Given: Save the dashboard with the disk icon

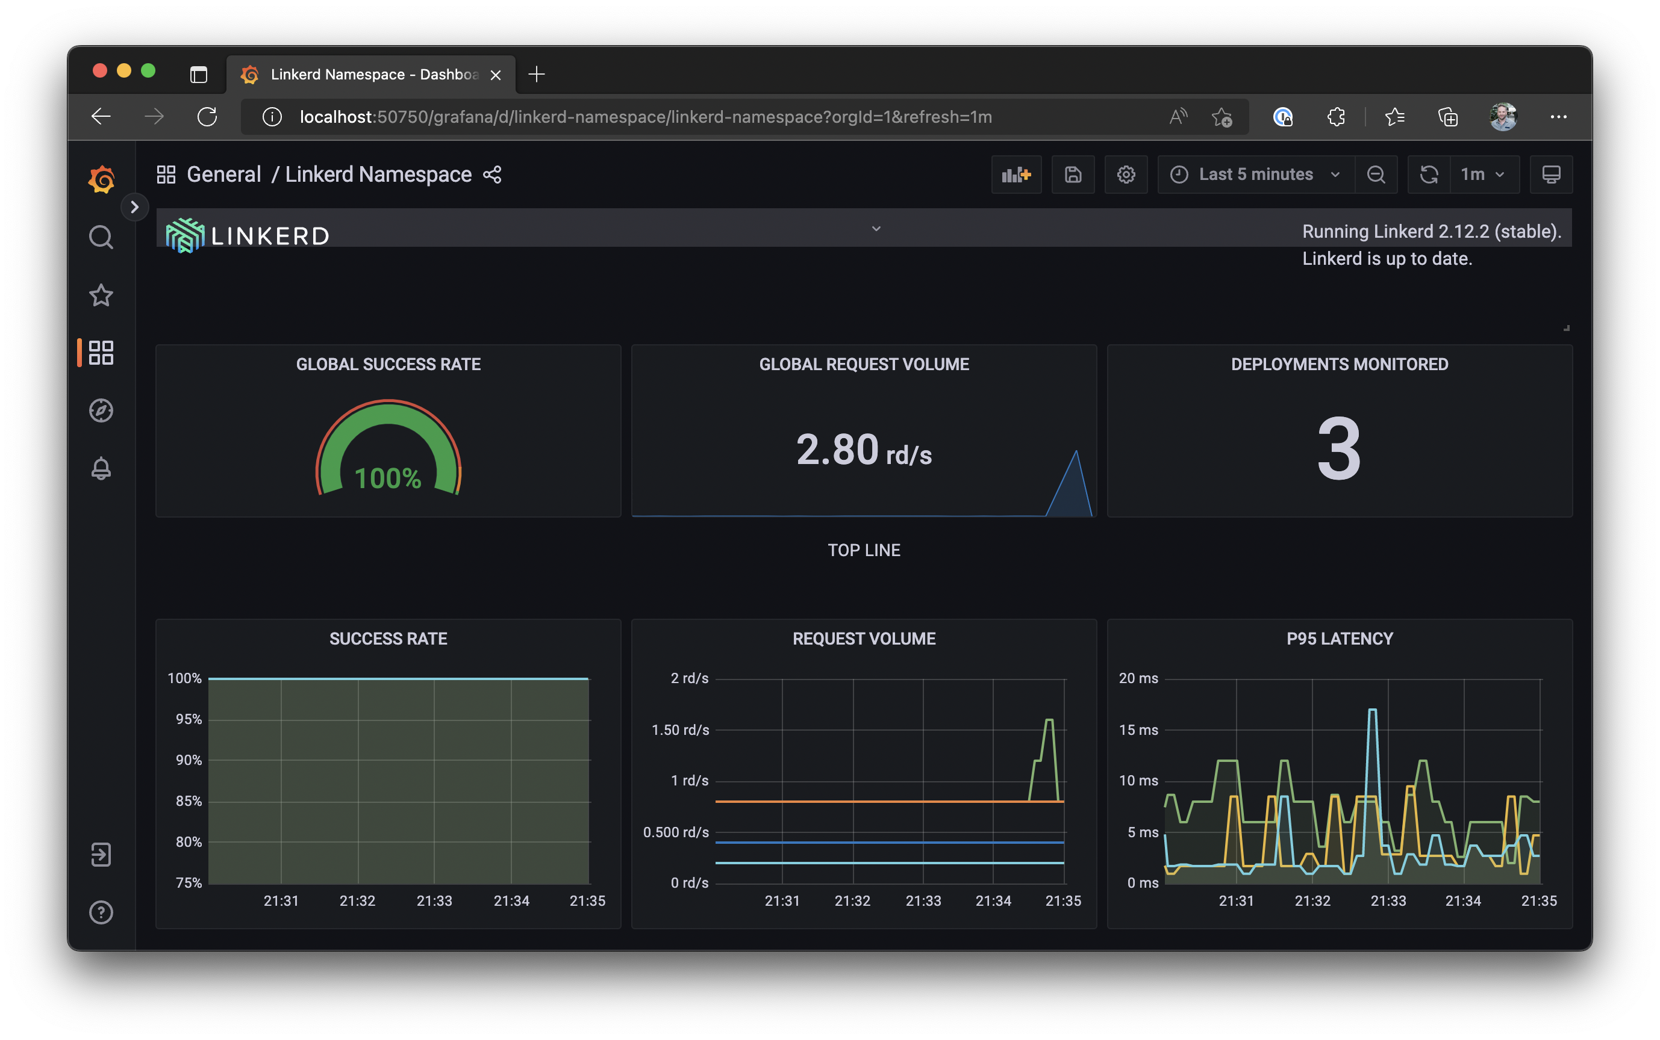Looking at the screenshot, I should click(x=1073, y=175).
